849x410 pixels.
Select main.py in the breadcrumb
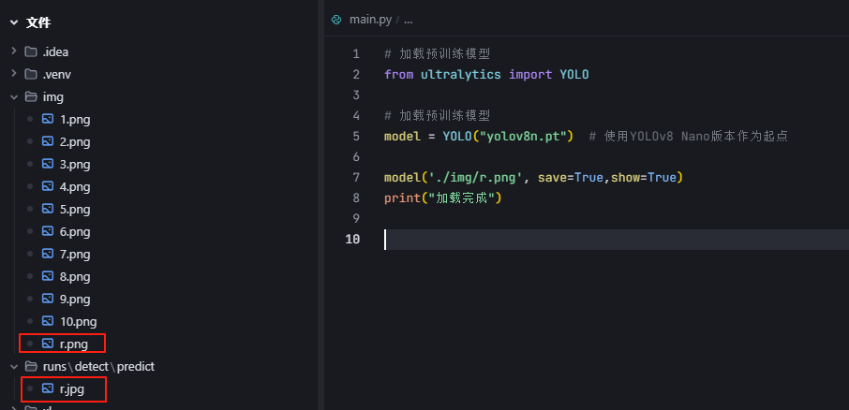[x=371, y=19]
